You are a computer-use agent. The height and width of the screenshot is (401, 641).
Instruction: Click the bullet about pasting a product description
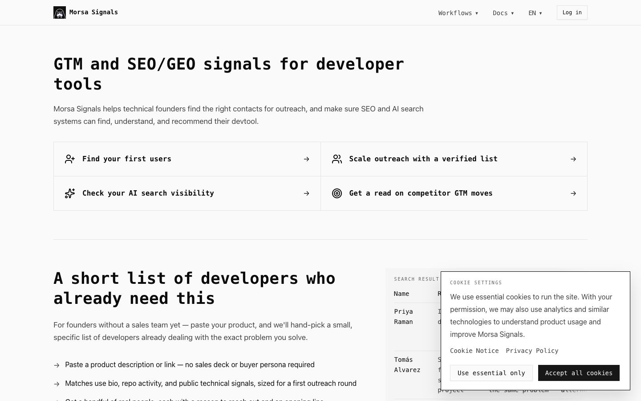click(190, 364)
